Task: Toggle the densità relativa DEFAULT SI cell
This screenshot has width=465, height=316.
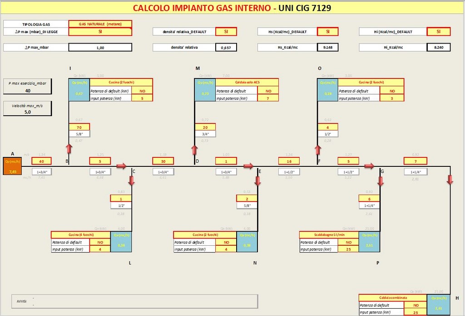Action: click(x=226, y=32)
